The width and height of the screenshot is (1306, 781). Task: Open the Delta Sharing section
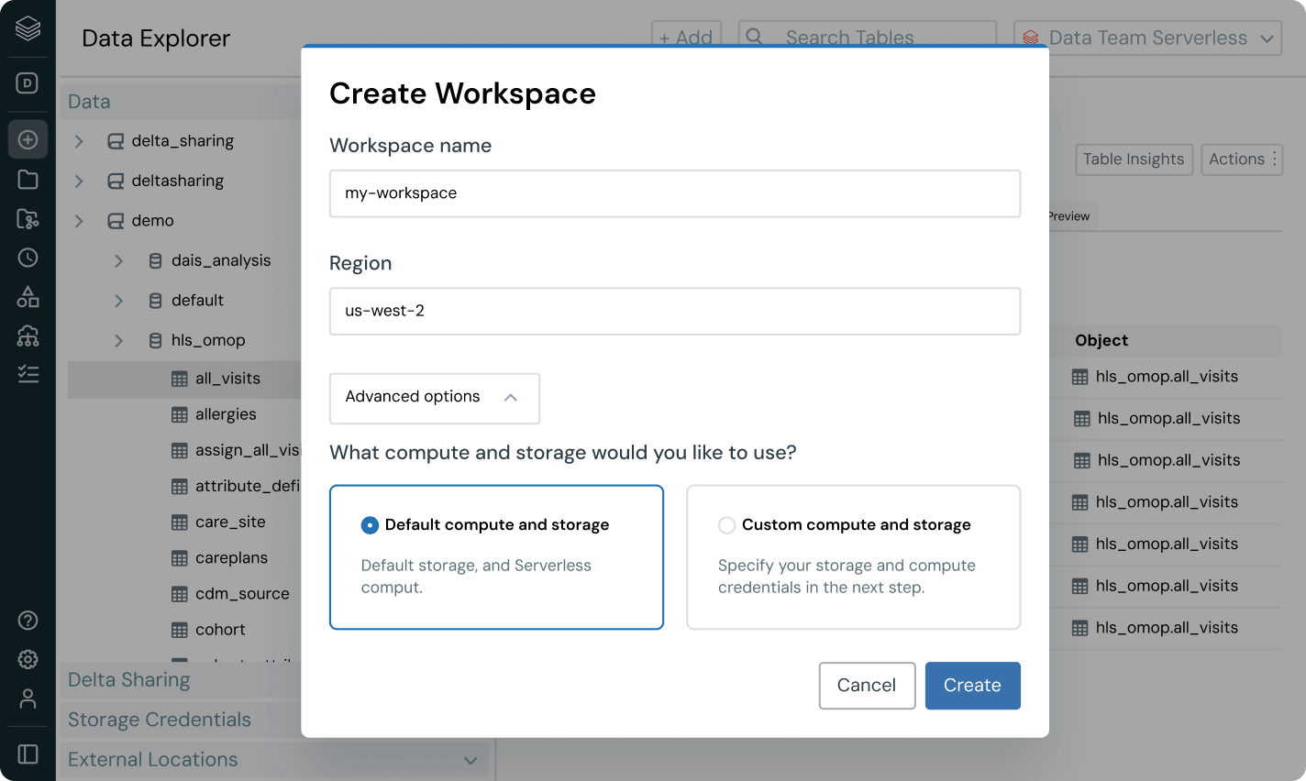(x=129, y=680)
